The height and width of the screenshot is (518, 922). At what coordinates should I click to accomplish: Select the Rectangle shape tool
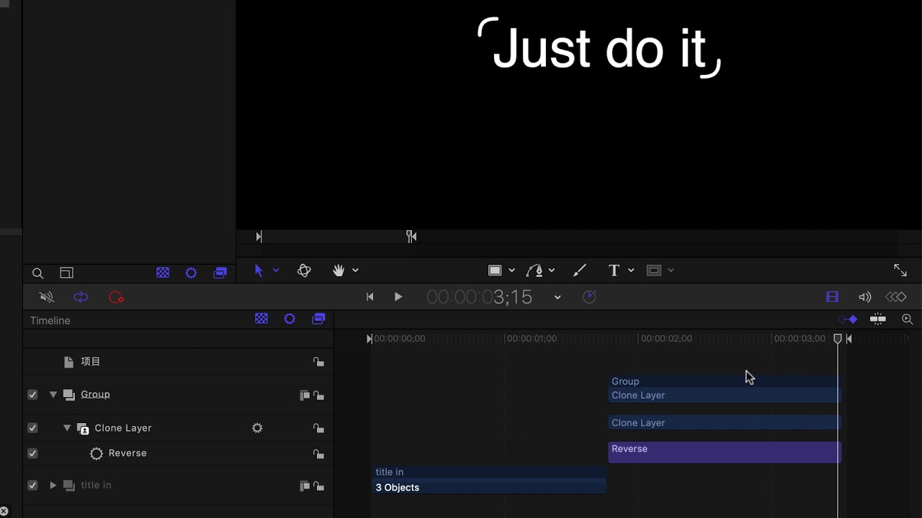[495, 271]
